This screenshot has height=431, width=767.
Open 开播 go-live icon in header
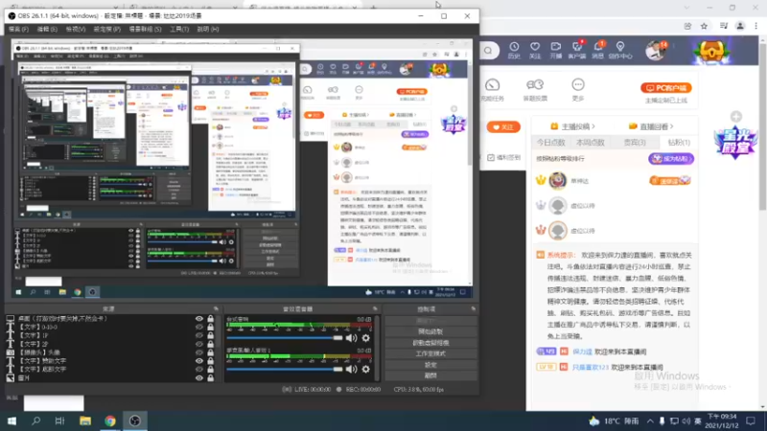point(556,50)
